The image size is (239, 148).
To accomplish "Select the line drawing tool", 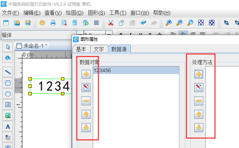I will (x=8, y=72).
